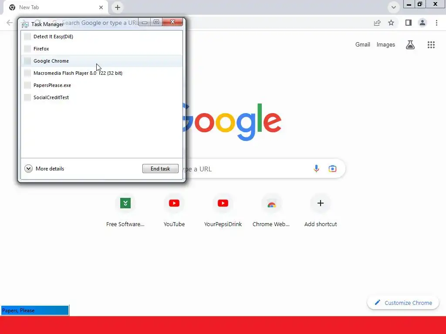Open the Images link

coord(386,45)
